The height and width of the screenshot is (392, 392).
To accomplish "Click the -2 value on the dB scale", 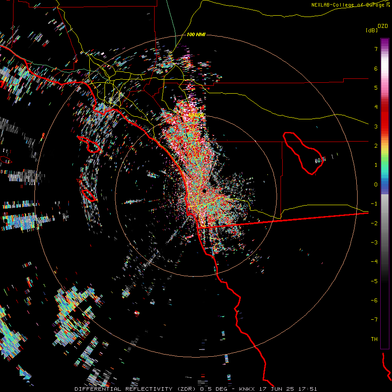I will click(374, 223).
